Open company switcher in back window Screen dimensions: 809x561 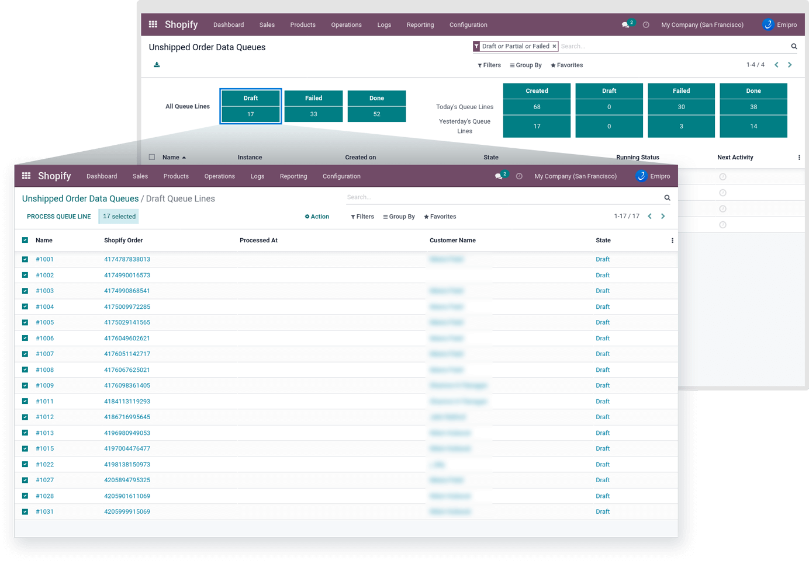pos(702,25)
